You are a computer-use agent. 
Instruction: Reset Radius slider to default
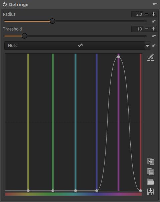pos(154,21)
